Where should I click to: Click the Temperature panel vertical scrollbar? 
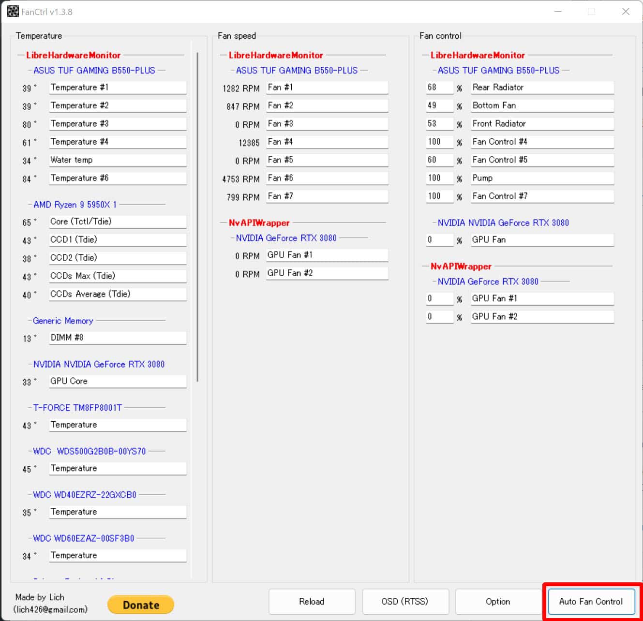(x=197, y=218)
